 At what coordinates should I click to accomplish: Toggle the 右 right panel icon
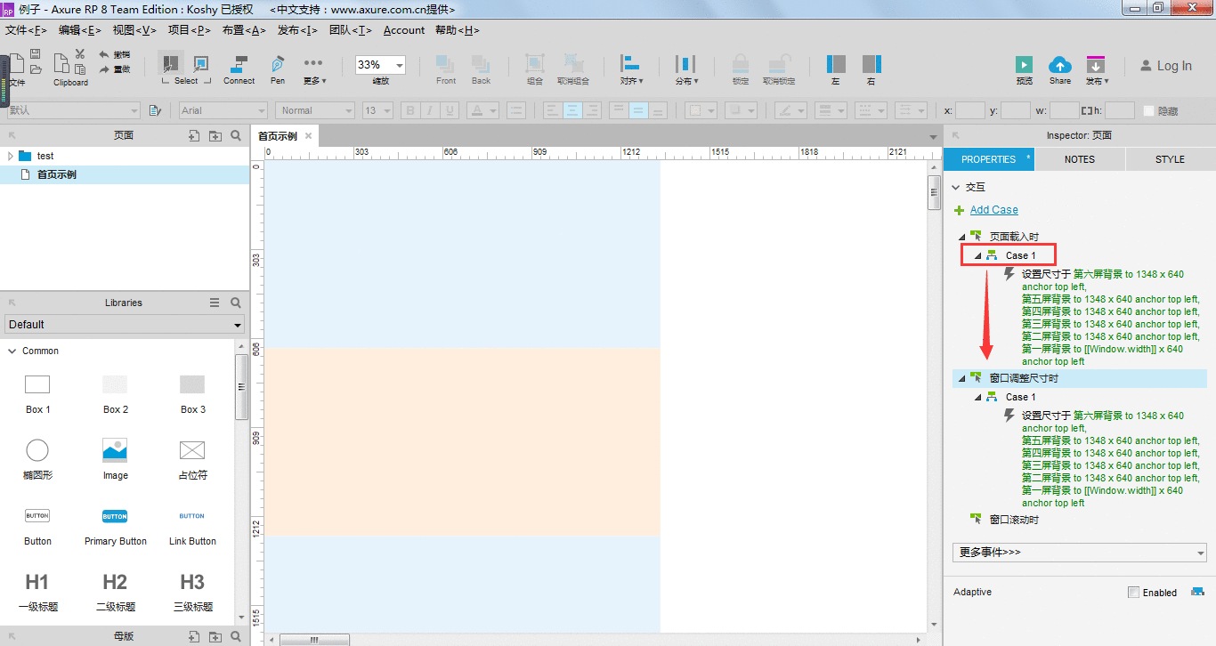click(x=871, y=63)
